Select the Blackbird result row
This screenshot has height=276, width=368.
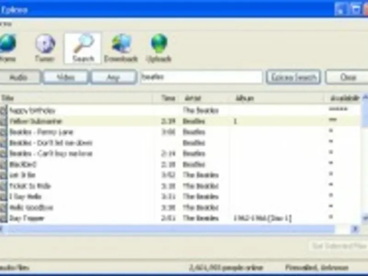point(180,165)
